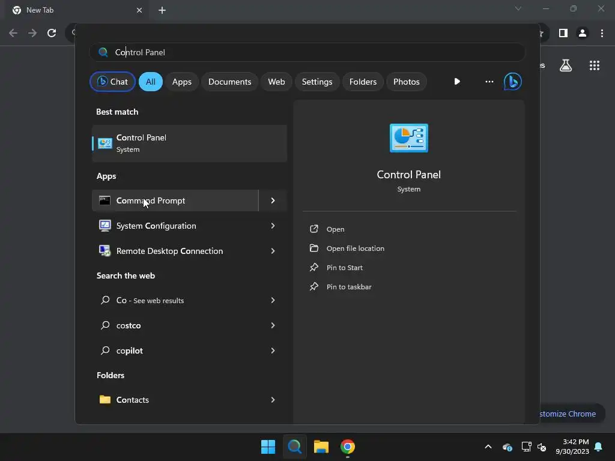
Task: Click the Contacts folder icon
Action: [x=105, y=399]
